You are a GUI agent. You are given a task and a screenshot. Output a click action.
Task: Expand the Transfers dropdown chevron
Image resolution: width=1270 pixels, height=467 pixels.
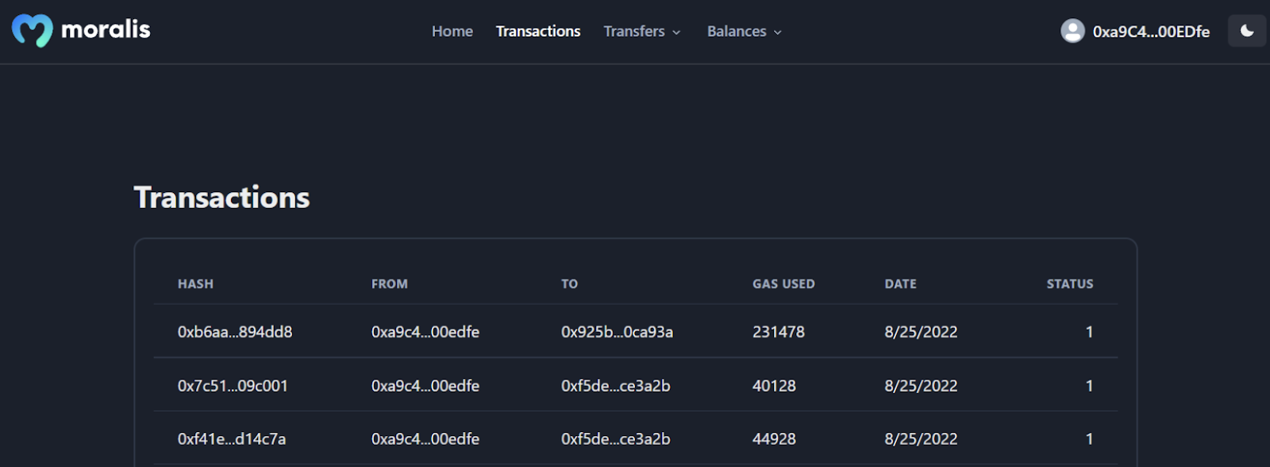(x=676, y=32)
